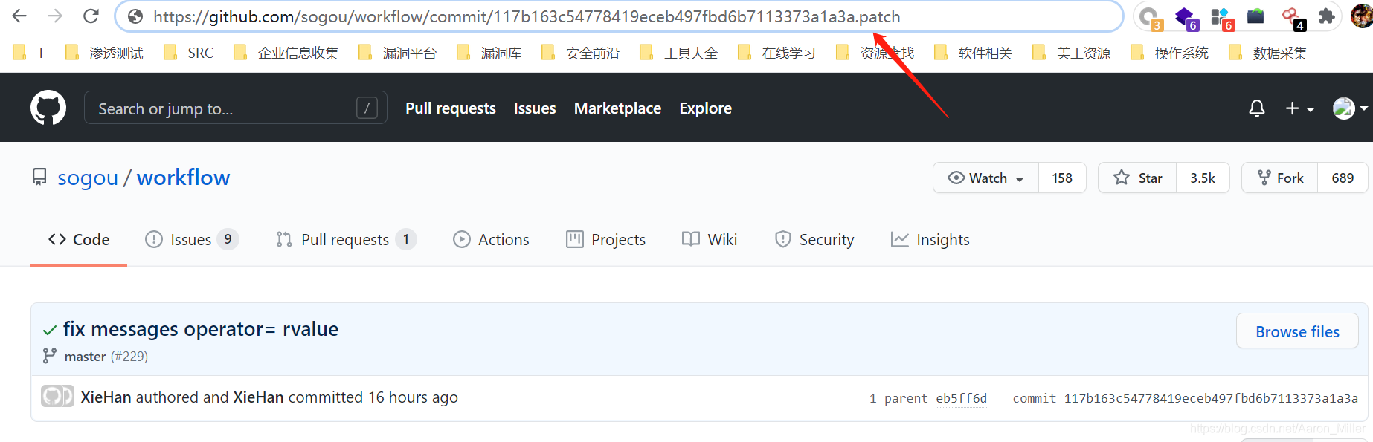
Task: Open the 美工资源 bookmark folder
Action: pos(1071,53)
